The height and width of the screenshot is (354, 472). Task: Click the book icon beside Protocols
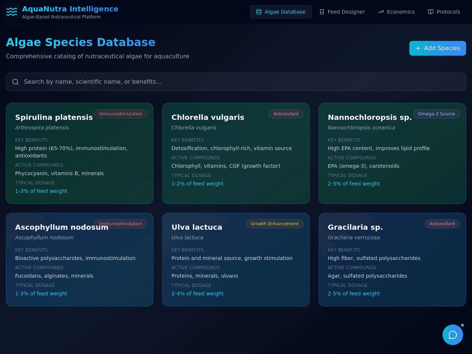(431, 12)
